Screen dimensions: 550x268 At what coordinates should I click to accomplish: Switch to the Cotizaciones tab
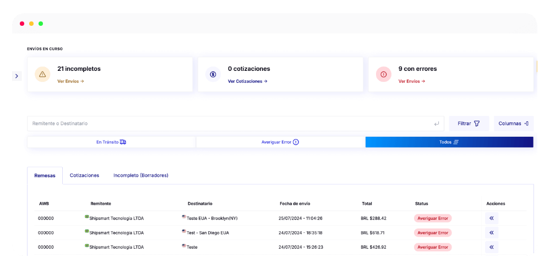point(84,175)
